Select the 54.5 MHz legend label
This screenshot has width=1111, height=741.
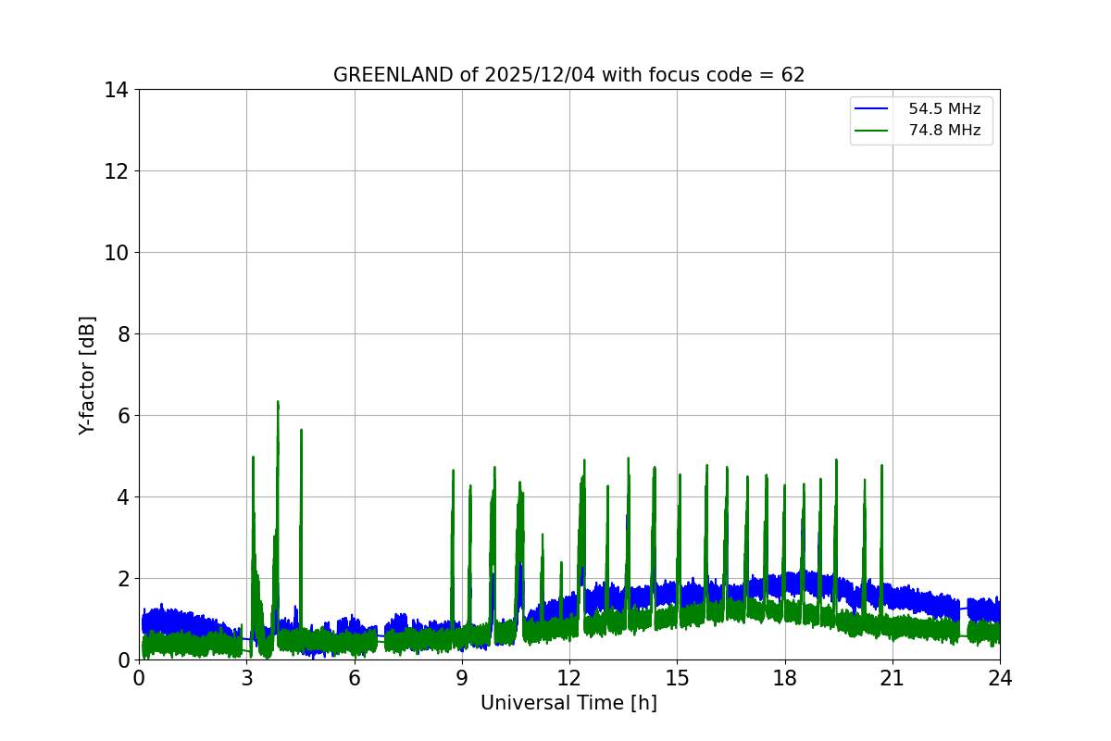tap(944, 109)
